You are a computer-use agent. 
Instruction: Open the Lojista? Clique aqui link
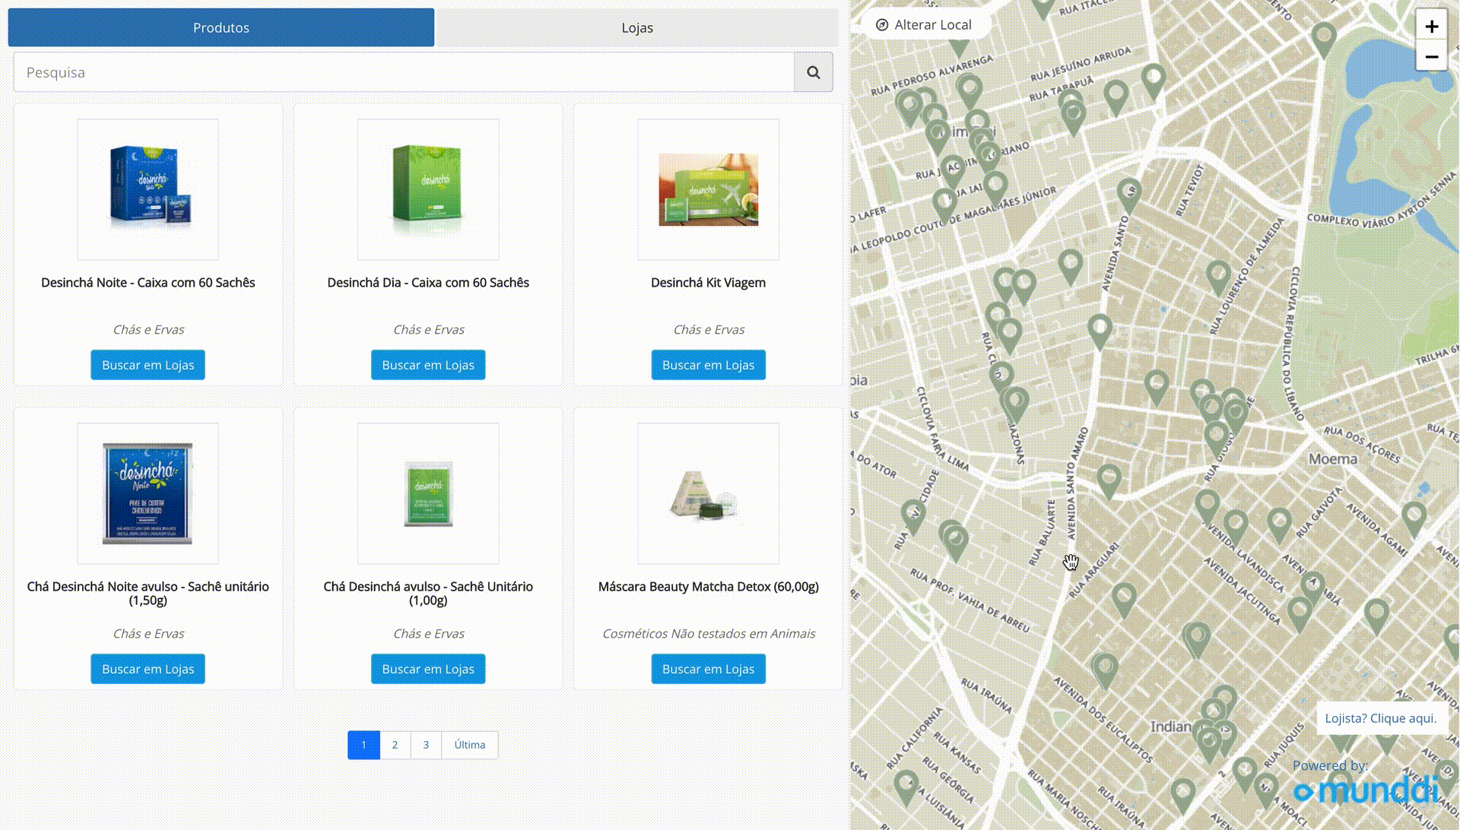click(1380, 718)
